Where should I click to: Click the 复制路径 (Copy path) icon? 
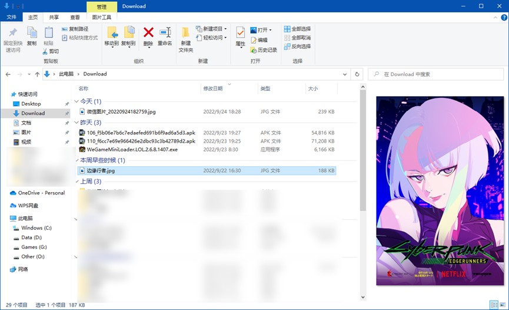click(x=65, y=29)
